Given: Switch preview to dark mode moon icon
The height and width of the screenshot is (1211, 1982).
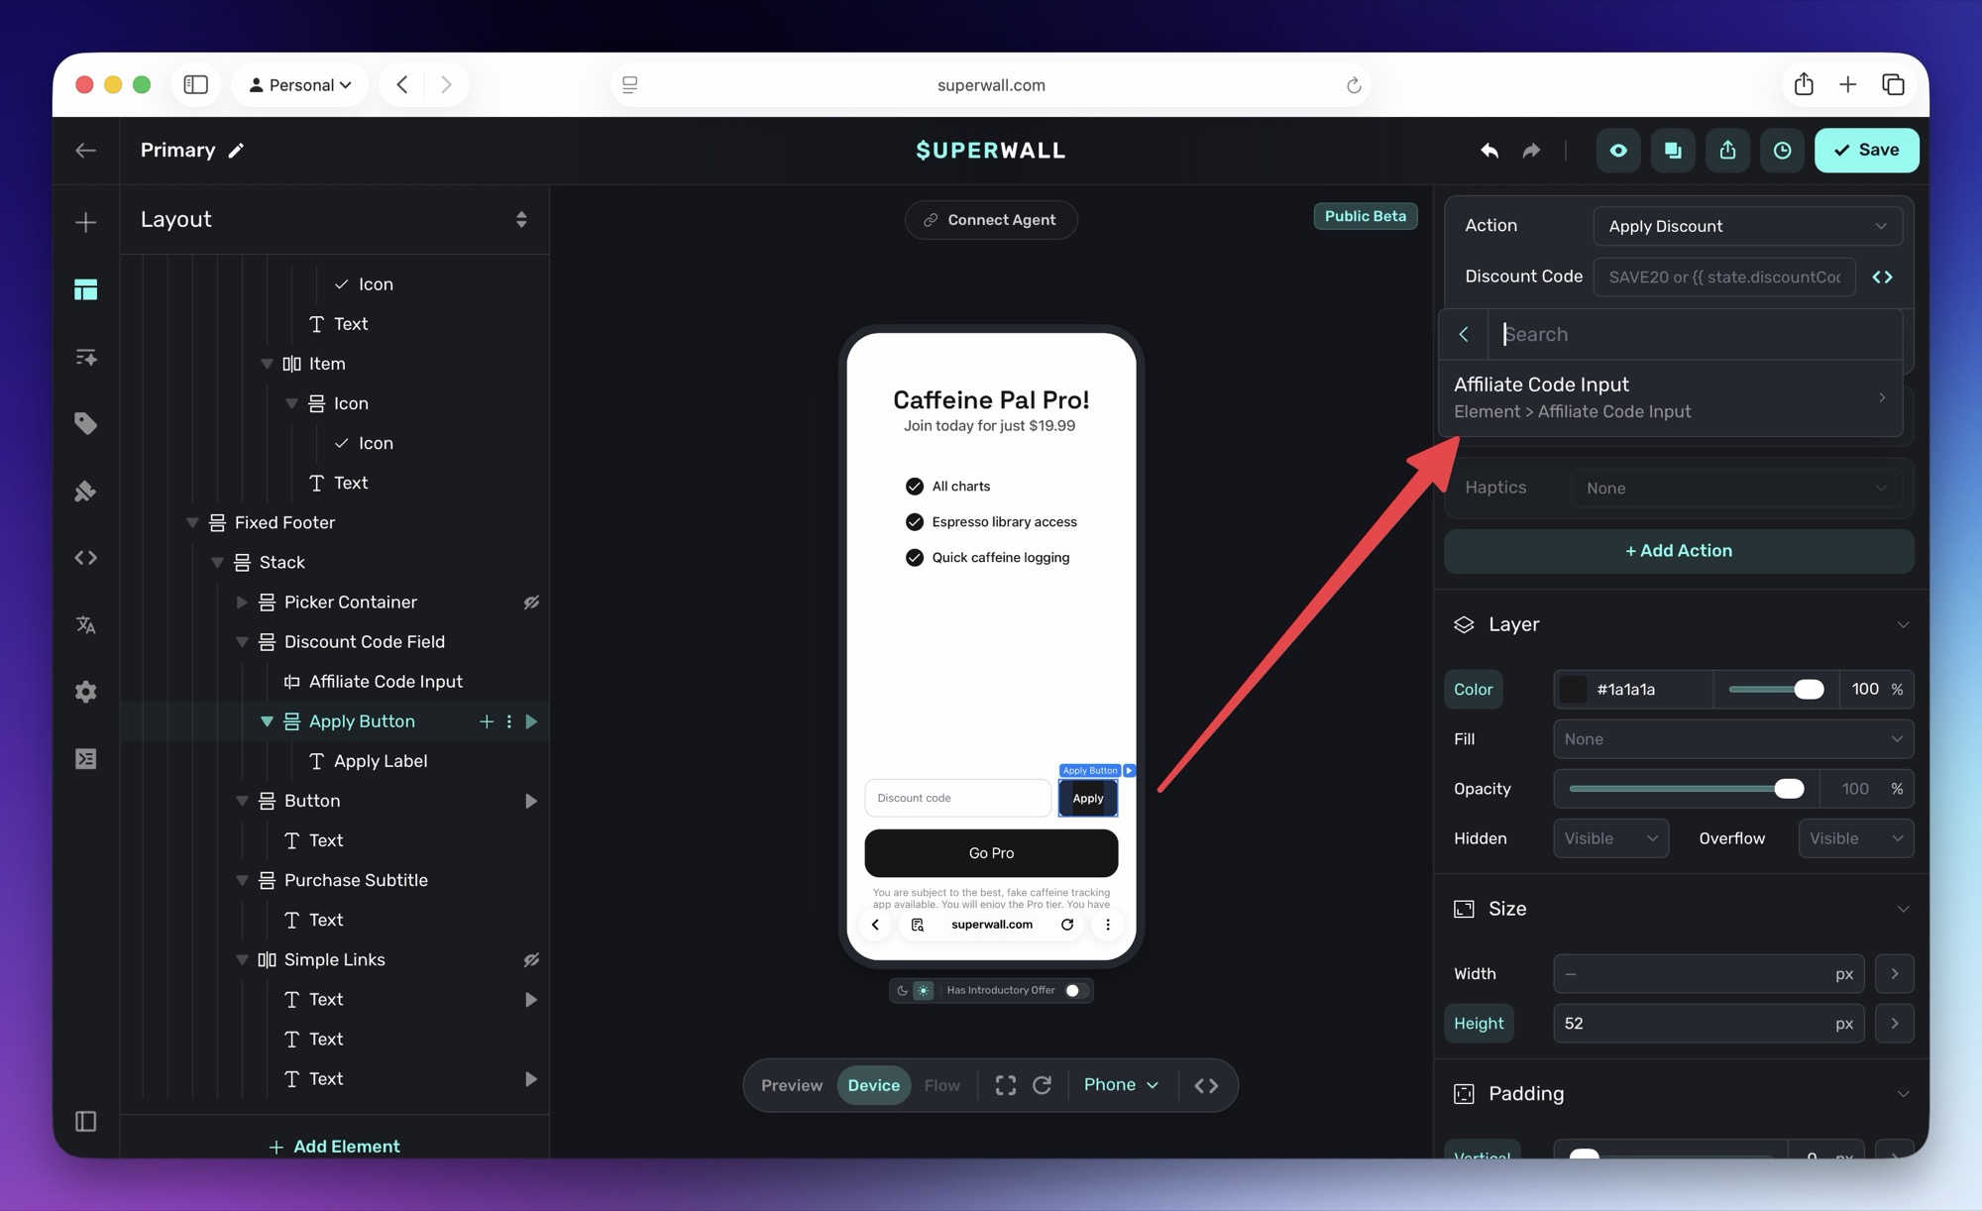Looking at the screenshot, I should point(902,990).
